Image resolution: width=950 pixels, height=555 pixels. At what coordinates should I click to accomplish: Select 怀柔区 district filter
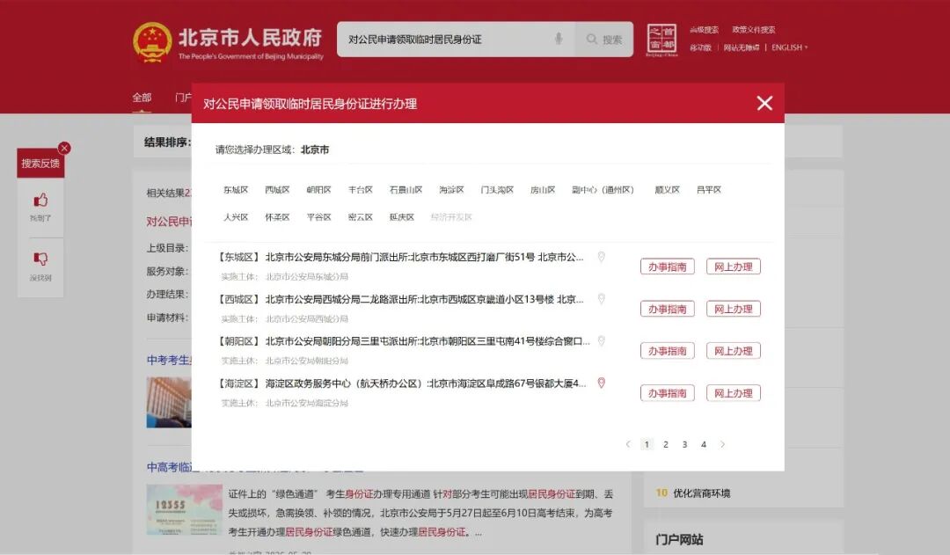pyautogui.click(x=277, y=217)
